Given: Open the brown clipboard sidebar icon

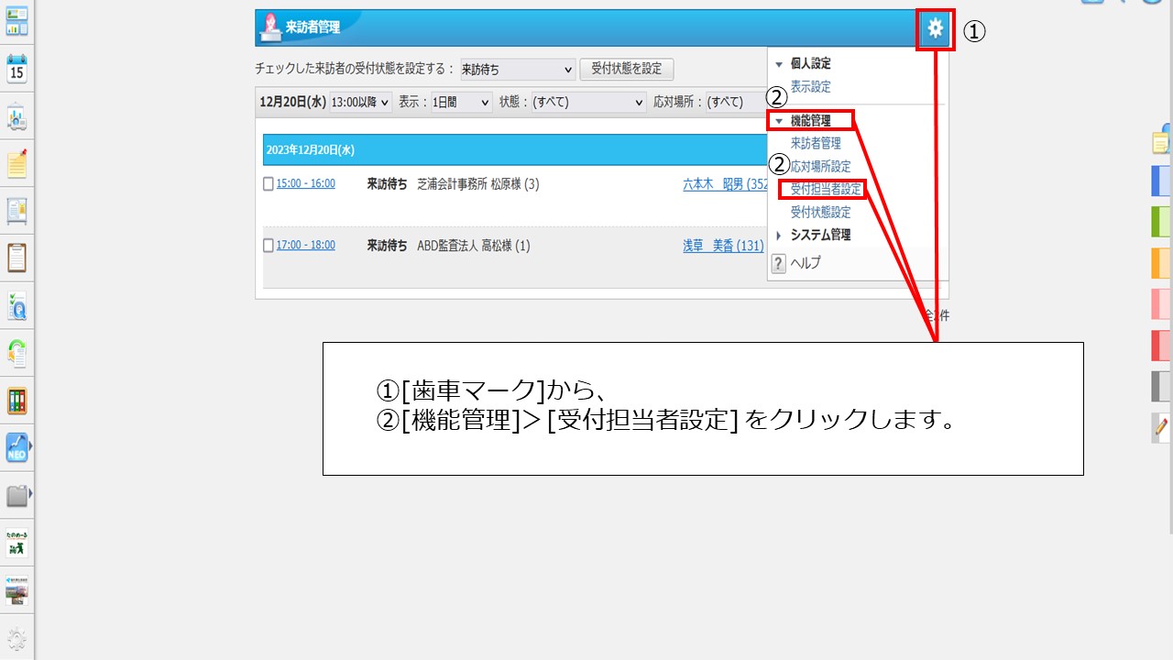Looking at the screenshot, I should tap(16, 258).
